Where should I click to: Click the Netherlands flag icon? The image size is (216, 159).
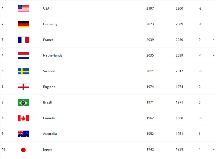(x=23, y=55)
